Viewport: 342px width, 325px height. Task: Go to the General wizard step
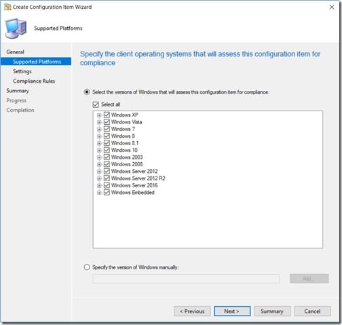coord(15,52)
